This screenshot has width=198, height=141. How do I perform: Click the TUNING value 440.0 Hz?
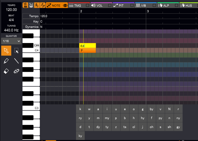click(x=11, y=30)
